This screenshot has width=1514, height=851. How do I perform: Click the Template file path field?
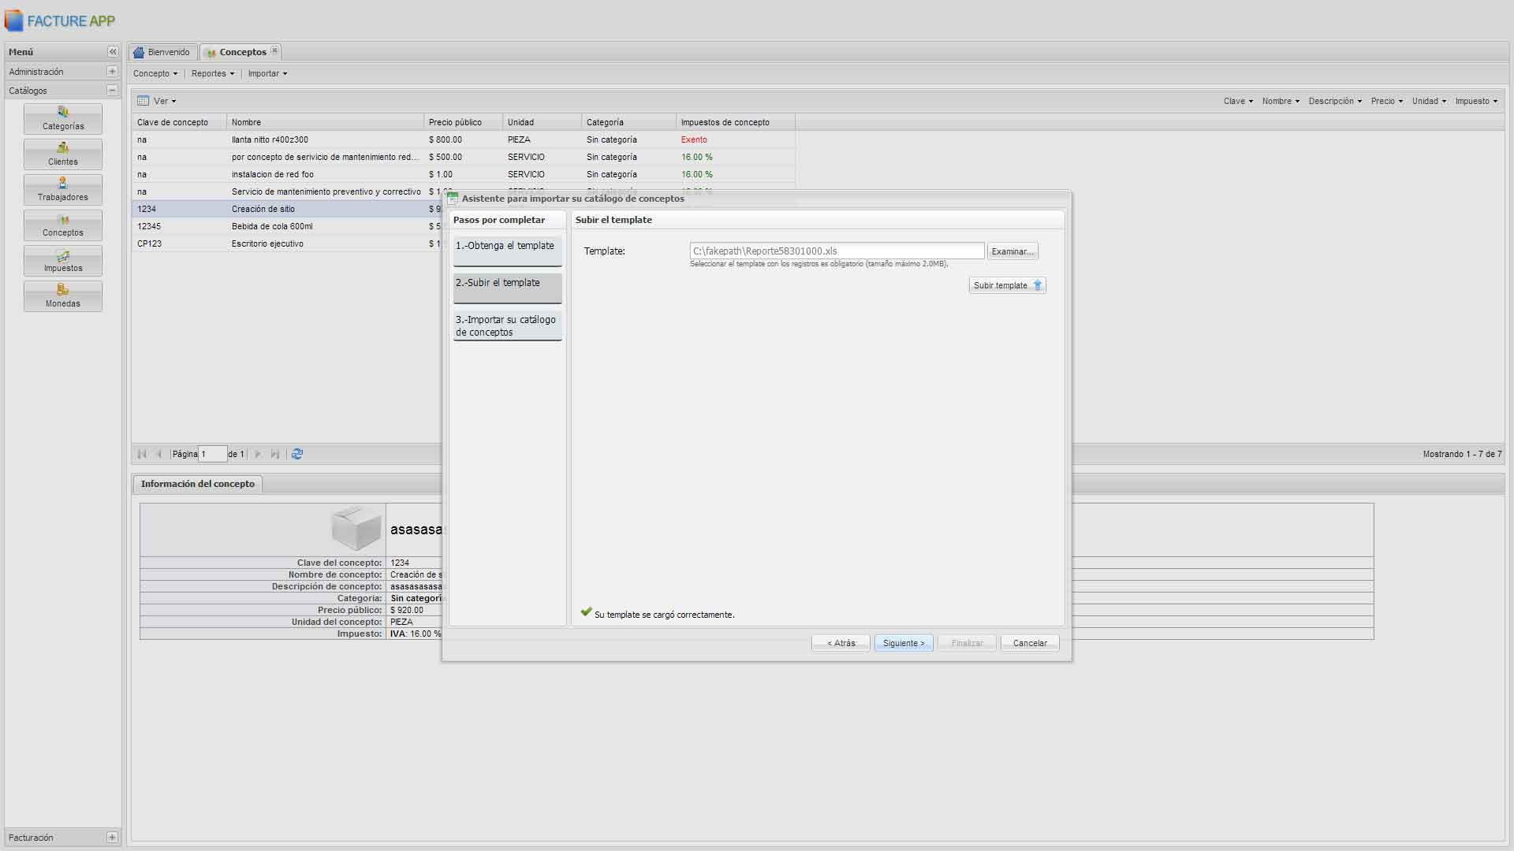[x=836, y=251]
